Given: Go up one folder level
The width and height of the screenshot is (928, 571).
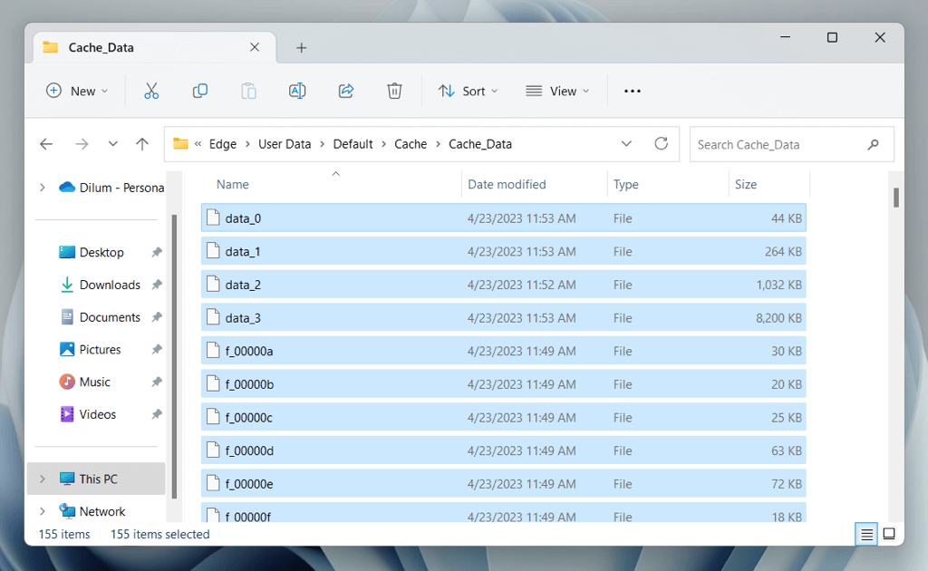Looking at the screenshot, I should coord(142,144).
